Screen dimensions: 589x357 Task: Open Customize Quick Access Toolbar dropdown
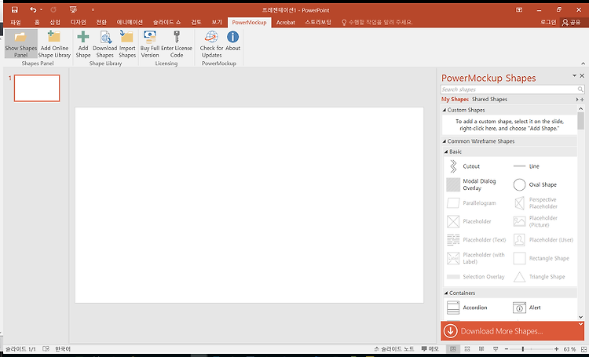click(93, 9)
